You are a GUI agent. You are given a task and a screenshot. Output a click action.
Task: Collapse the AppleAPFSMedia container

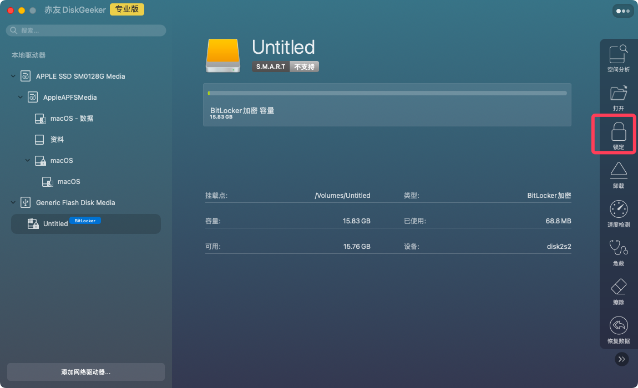coord(21,97)
